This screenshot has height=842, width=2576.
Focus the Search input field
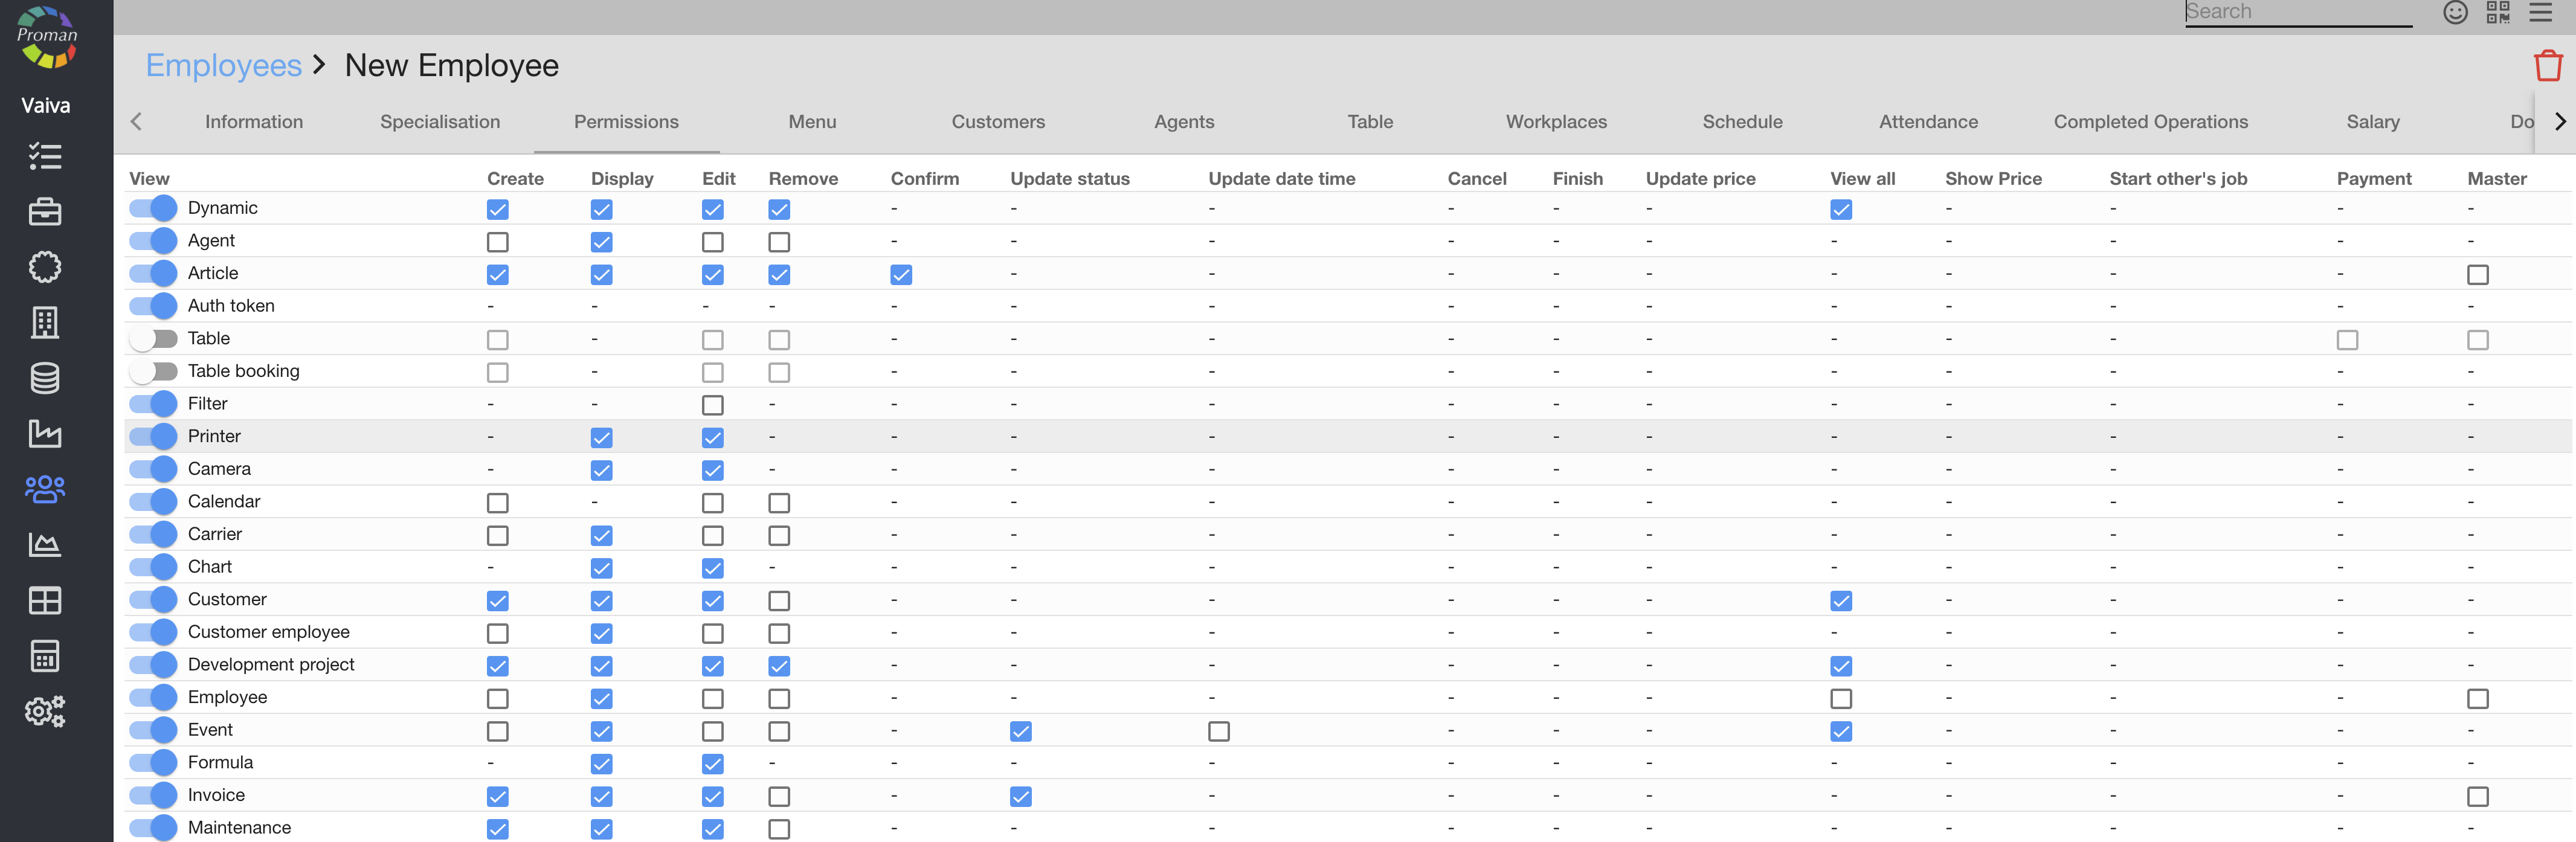tap(2297, 13)
